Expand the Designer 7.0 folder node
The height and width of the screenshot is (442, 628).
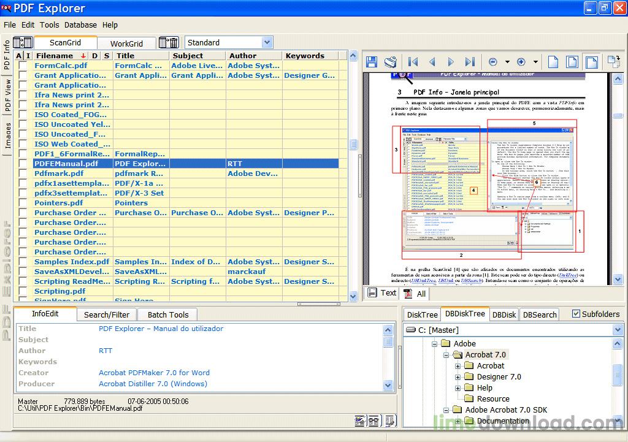click(458, 377)
